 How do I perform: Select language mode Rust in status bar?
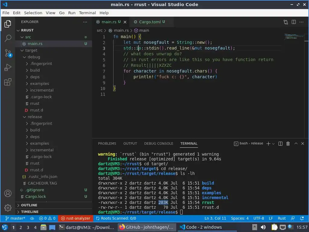click(282, 218)
